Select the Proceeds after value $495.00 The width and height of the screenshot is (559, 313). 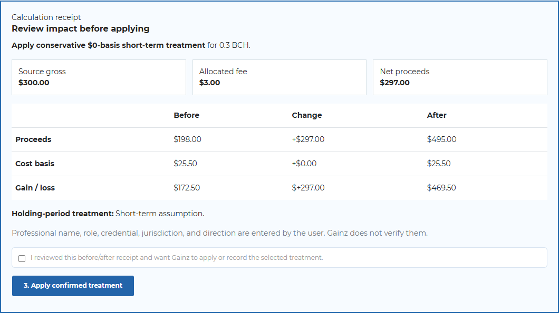442,139
